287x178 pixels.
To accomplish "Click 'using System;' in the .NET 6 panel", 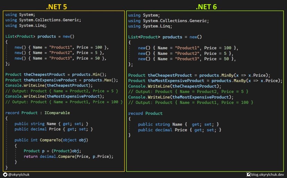I will pyautogui.click(x=144, y=15).
